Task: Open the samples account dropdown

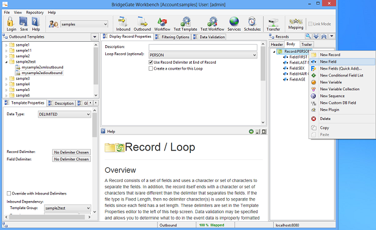Action: pos(105,24)
